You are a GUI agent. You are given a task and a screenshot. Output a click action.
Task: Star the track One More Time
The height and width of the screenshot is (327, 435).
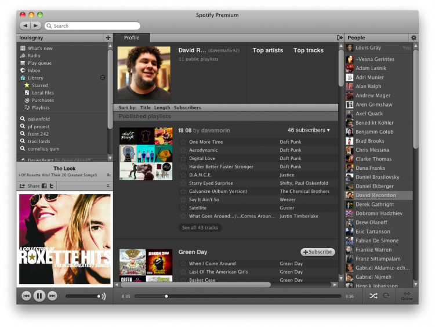tap(183, 142)
